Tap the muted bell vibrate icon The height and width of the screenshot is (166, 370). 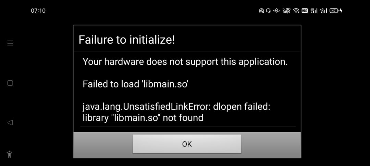[276, 11]
